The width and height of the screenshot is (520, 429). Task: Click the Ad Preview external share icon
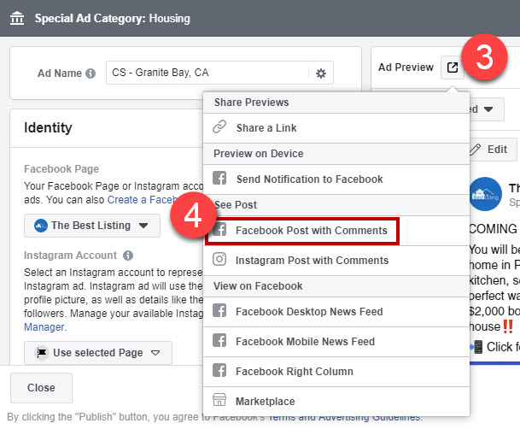[452, 68]
